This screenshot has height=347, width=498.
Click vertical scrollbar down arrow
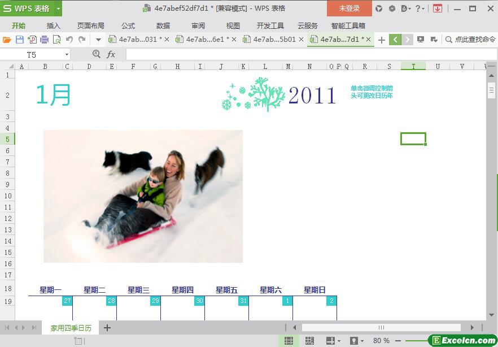click(491, 315)
